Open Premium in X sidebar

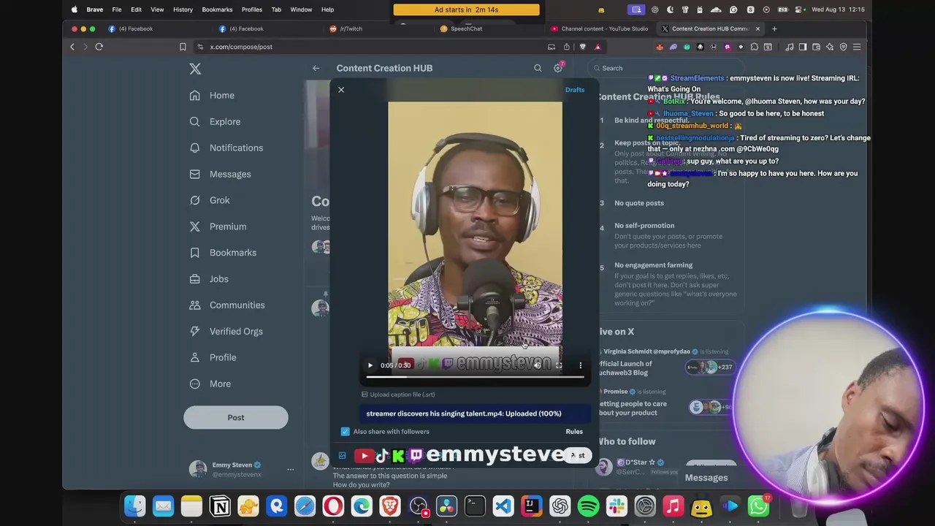click(x=218, y=226)
